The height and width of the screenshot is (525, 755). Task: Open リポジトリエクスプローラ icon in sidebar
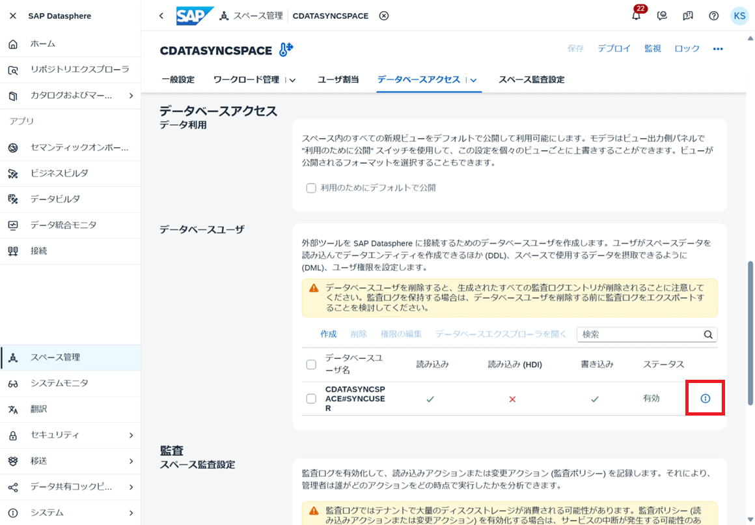click(x=13, y=70)
